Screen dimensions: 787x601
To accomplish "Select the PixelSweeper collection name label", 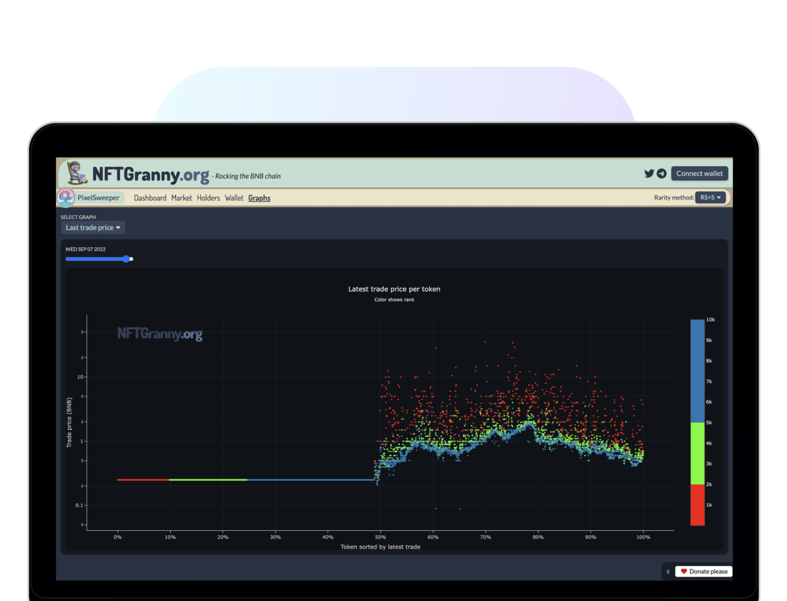I will (x=99, y=198).
